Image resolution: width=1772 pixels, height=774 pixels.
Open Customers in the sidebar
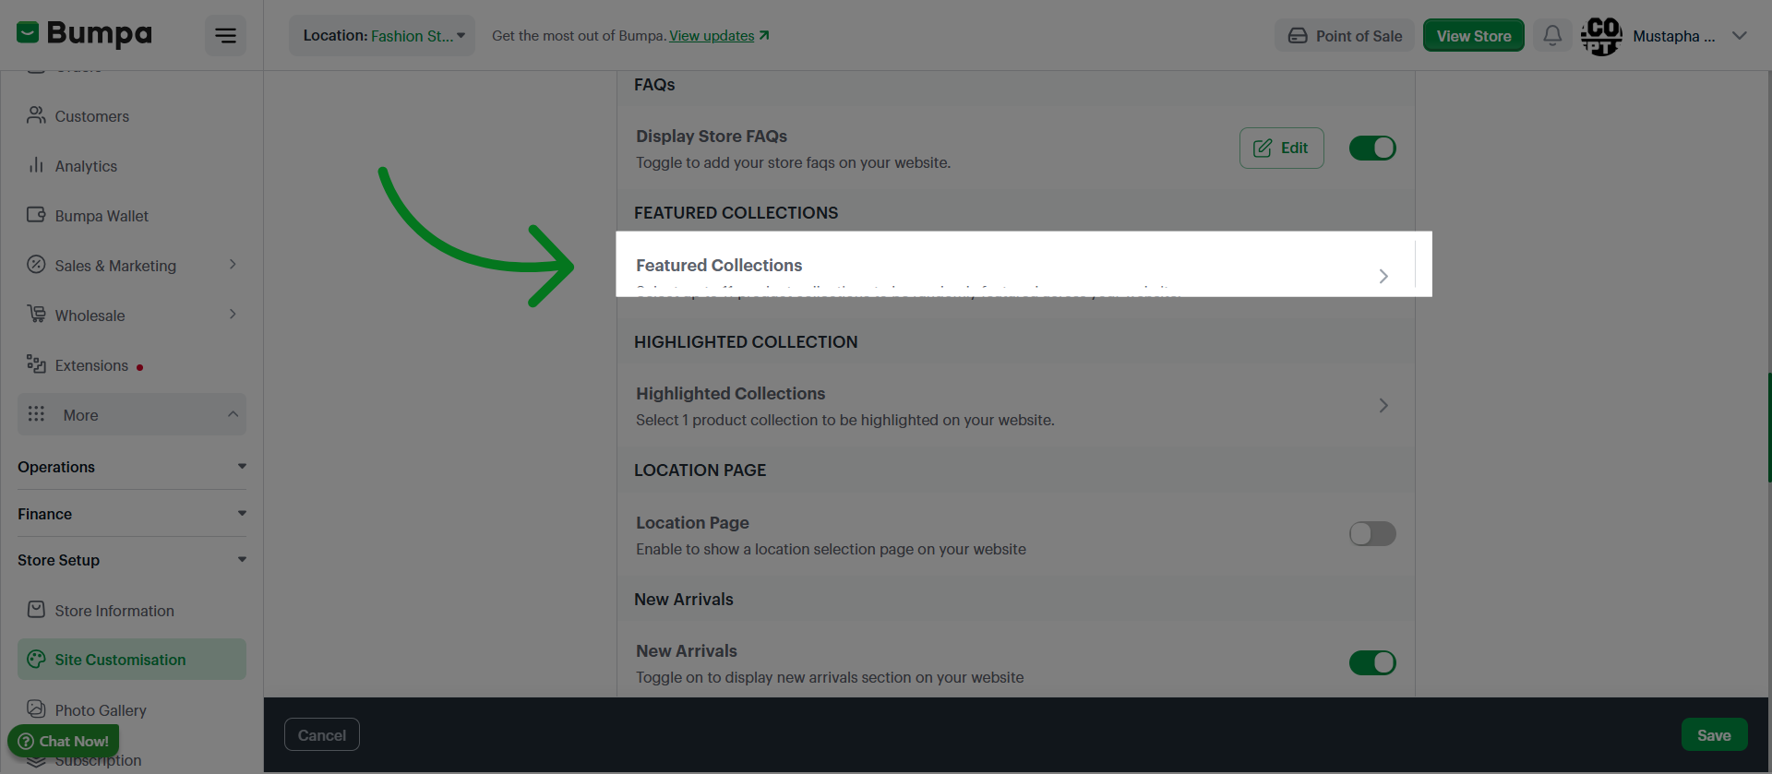(132, 116)
